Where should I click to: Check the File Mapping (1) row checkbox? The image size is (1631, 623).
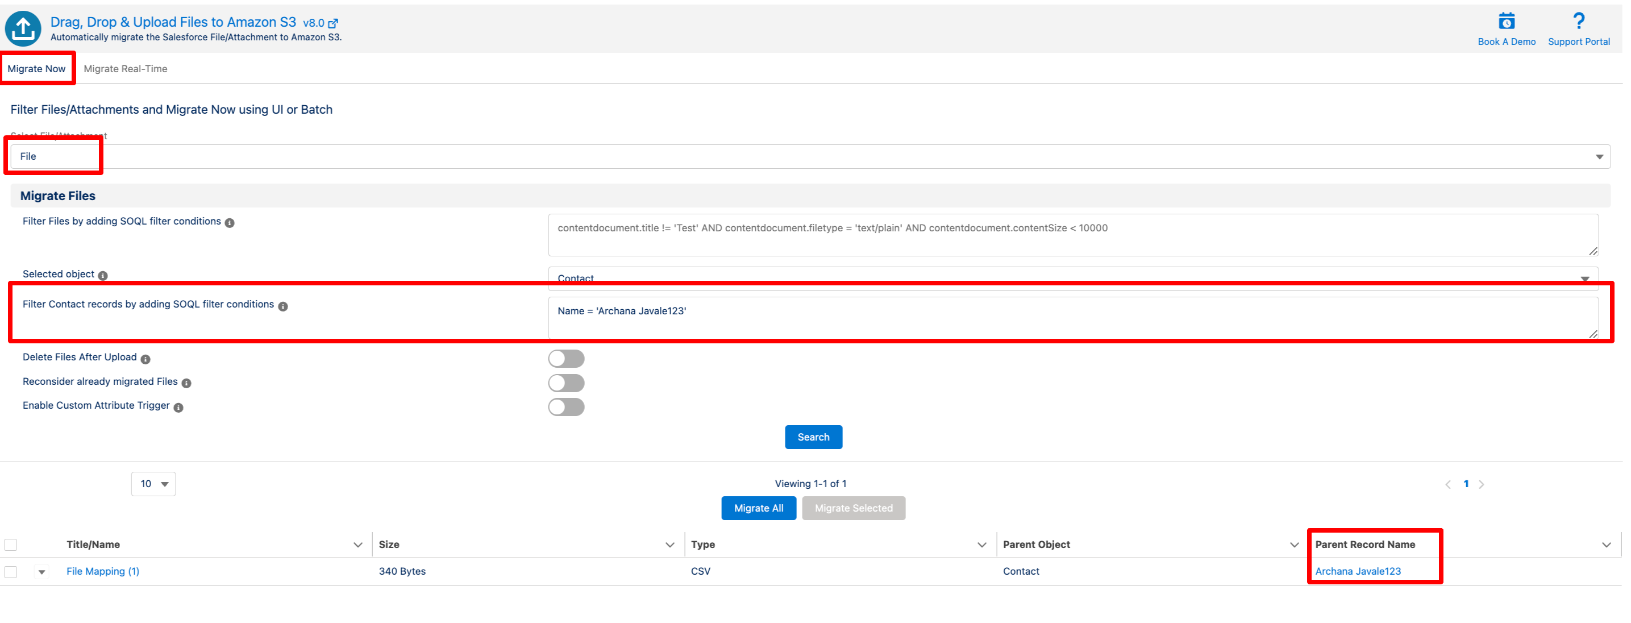tap(11, 572)
